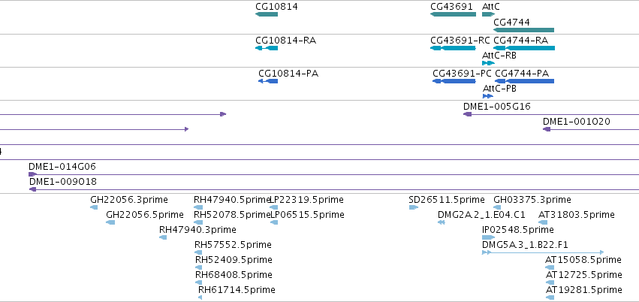Click the CG43691-PC protein glyph
Viewport: 639px width, 302px height.
click(x=454, y=81)
